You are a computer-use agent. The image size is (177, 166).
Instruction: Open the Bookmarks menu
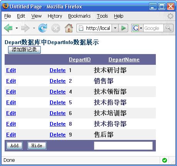point(79,16)
